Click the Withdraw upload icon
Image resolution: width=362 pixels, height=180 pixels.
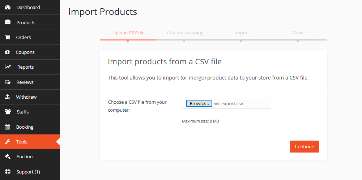8,97
